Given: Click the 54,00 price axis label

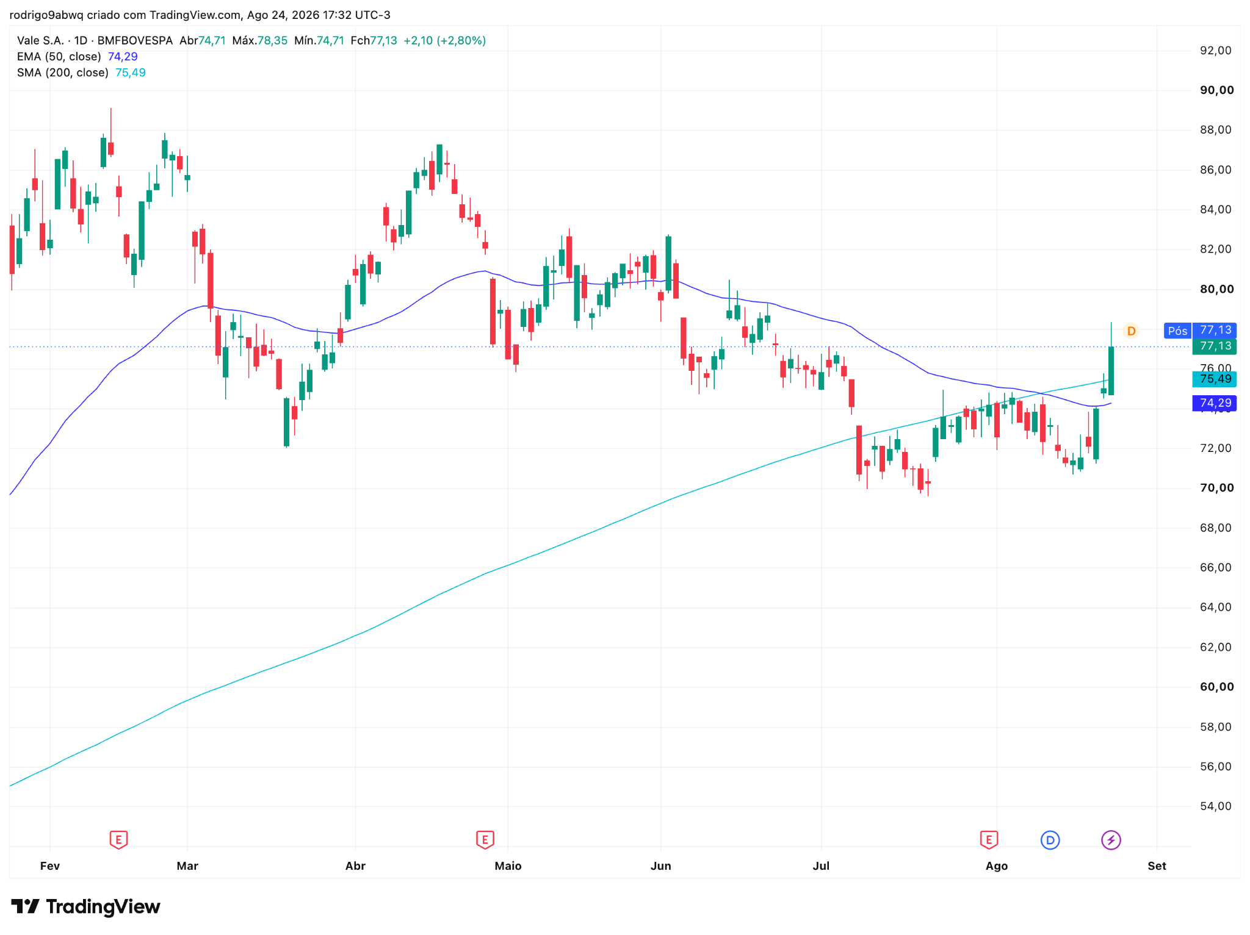Looking at the screenshot, I should [x=1216, y=806].
